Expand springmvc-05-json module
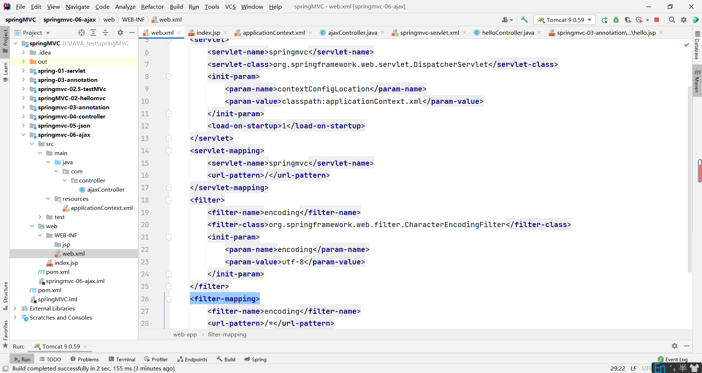The image size is (702, 373). pyautogui.click(x=23, y=125)
